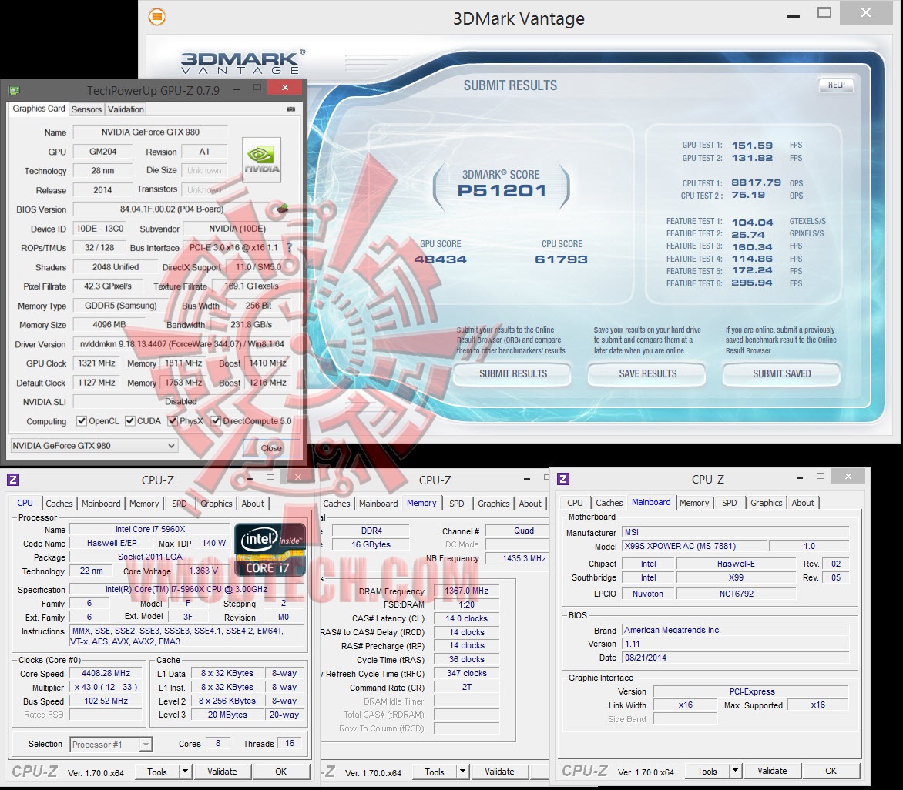Open the Memory tab in the left CPU-Z window

[144, 504]
